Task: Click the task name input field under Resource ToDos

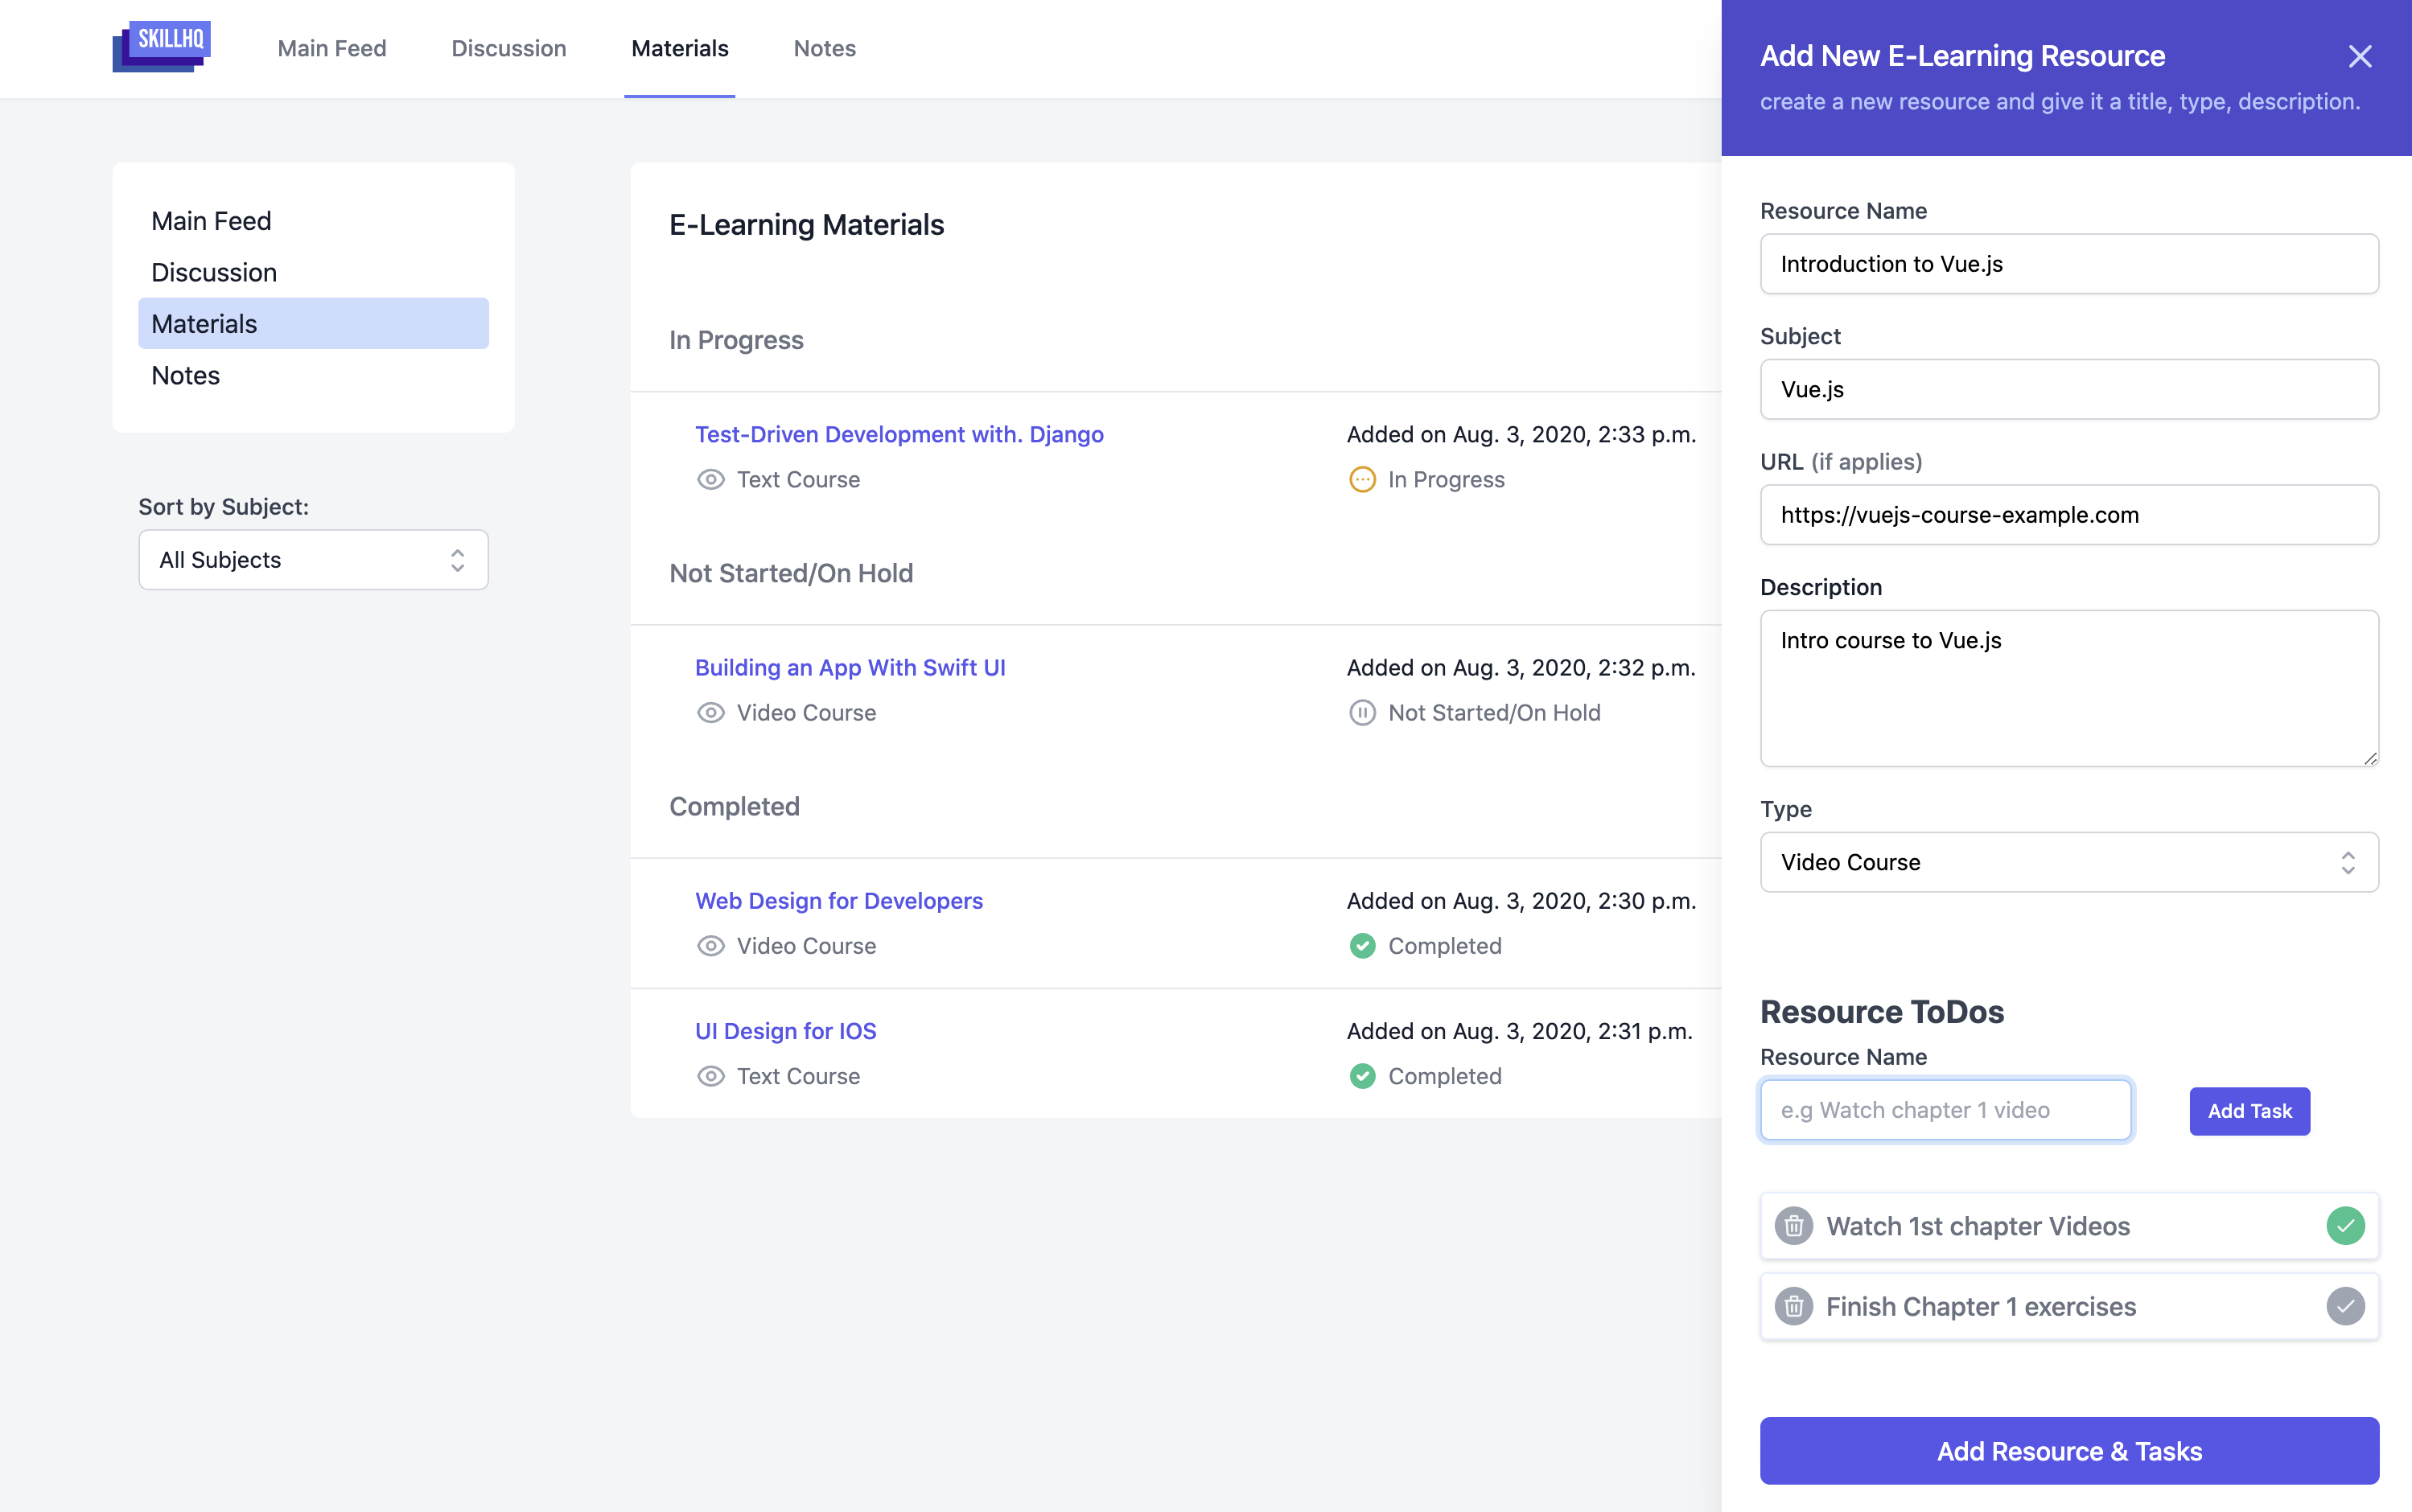Action: (x=1944, y=1110)
